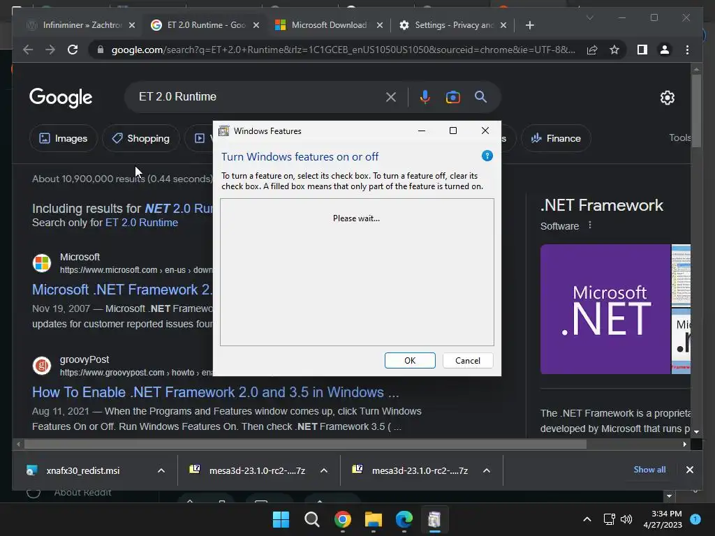Open xnafx30_redist.msi download
715x536 pixels.
coord(83,470)
